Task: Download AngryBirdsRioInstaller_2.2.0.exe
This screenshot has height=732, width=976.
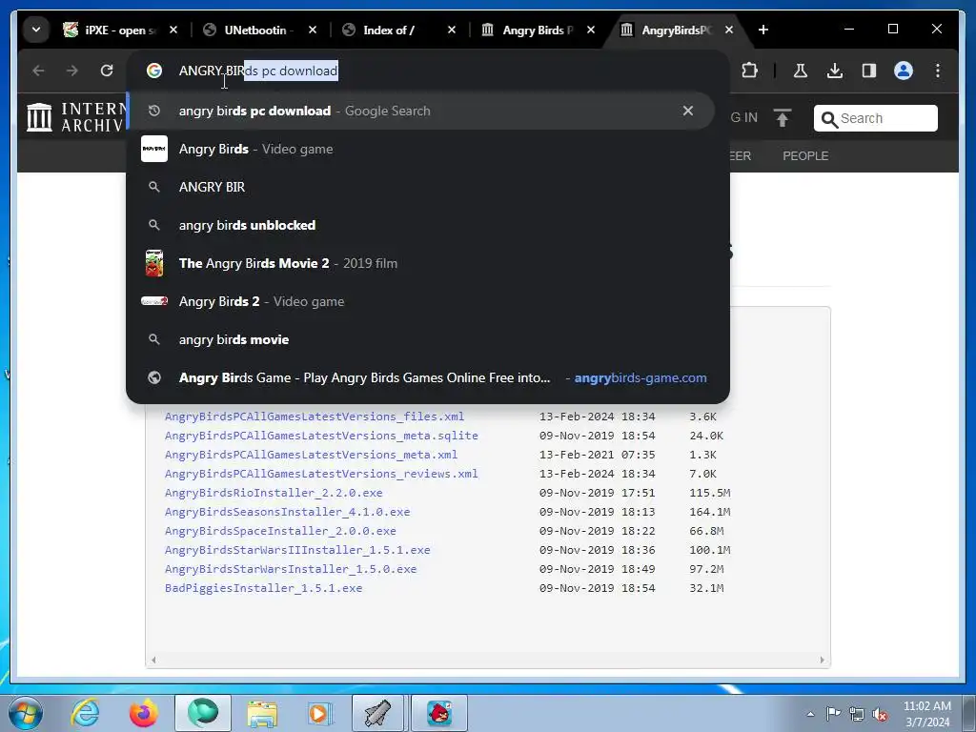Action: tap(274, 493)
